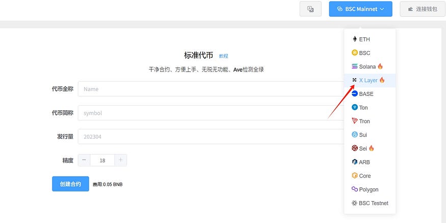The image size is (446, 223).
Task: Focus the 代币简称 symbol input field
Action: [x=211, y=113]
